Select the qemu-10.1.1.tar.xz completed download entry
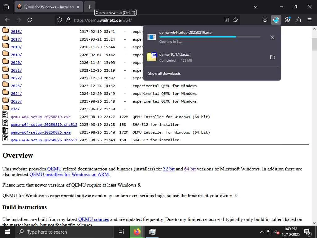 click(x=205, y=57)
